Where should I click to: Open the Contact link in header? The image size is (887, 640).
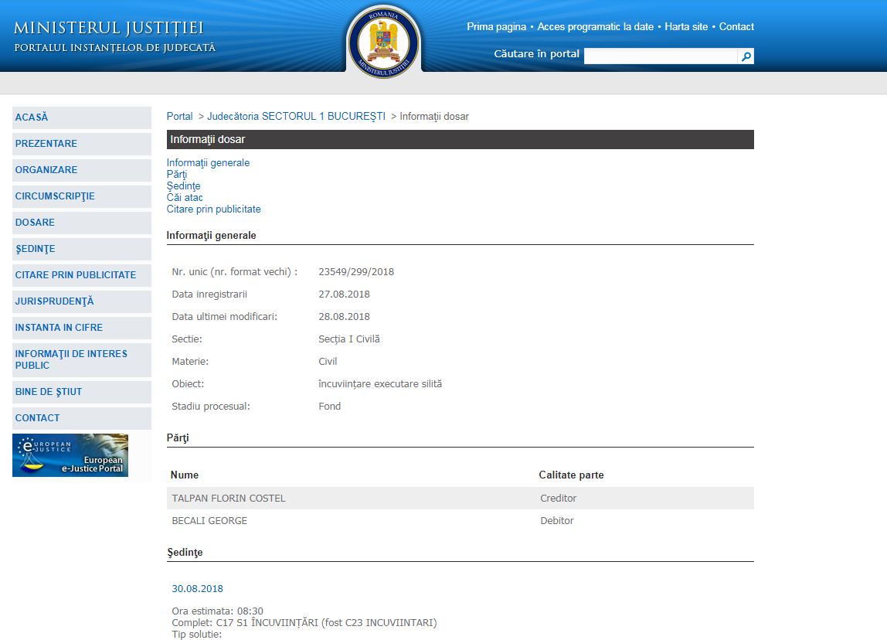[x=736, y=27]
